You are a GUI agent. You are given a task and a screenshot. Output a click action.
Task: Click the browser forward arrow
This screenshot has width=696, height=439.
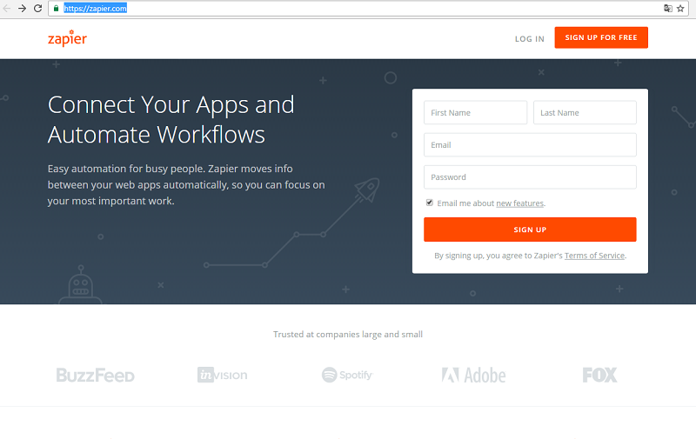(22, 8)
